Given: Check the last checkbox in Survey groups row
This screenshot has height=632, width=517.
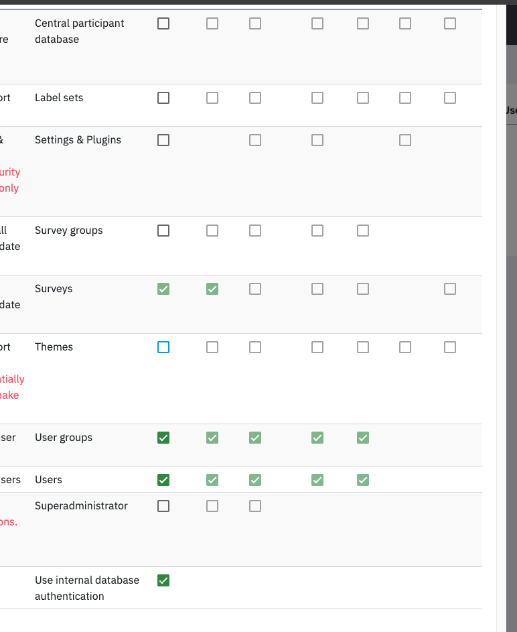Looking at the screenshot, I should [363, 231].
